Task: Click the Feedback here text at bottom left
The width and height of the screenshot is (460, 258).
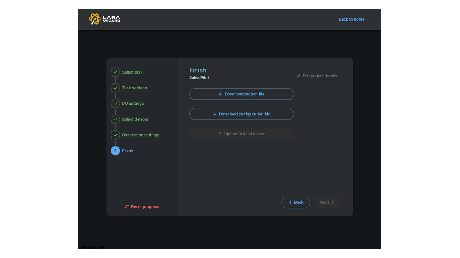Action: (92, 247)
